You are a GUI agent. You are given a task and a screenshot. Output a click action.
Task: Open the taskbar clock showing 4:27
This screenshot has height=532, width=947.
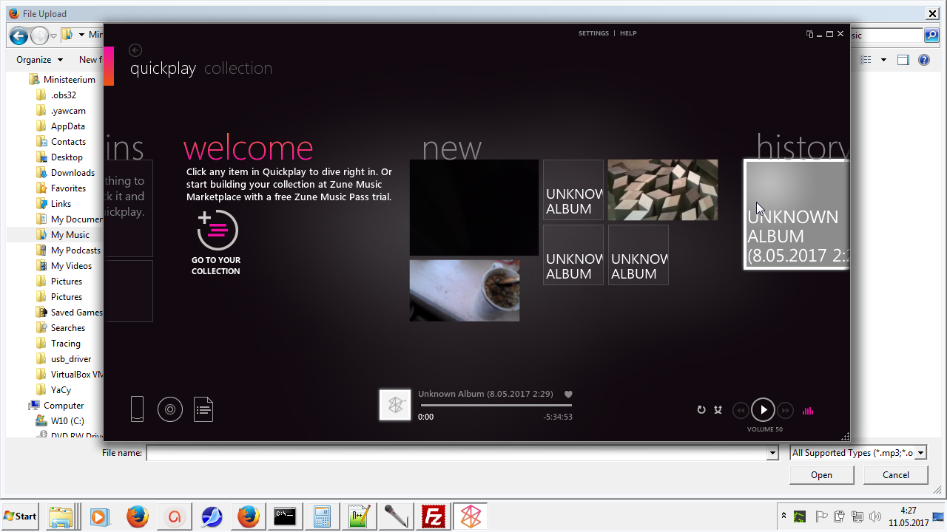pos(909,516)
